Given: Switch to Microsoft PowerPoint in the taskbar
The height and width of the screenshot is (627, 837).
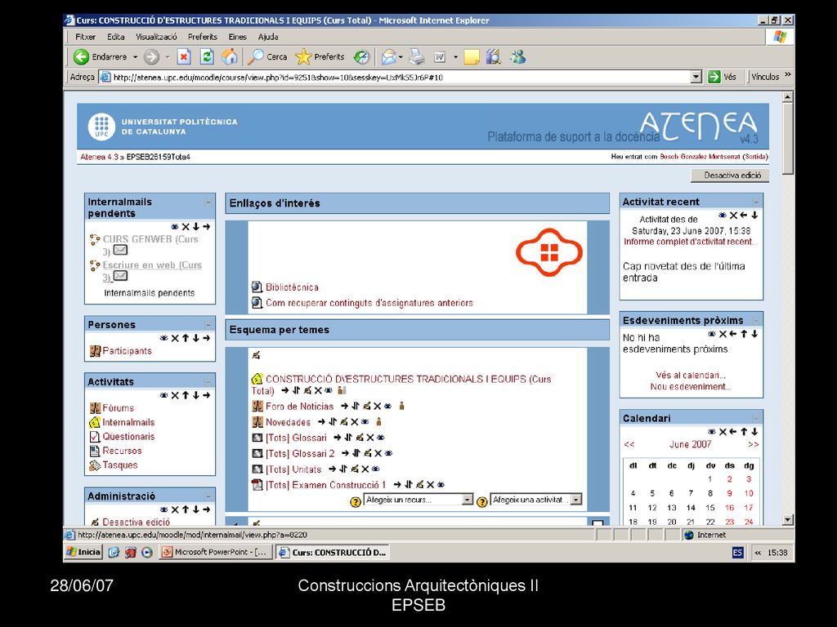Looking at the screenshot, I should [215, 553].
